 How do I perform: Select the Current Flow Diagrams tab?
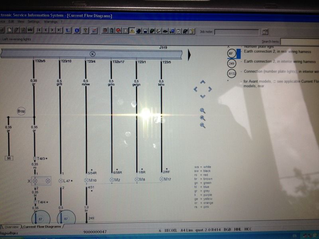click(41, 227)
